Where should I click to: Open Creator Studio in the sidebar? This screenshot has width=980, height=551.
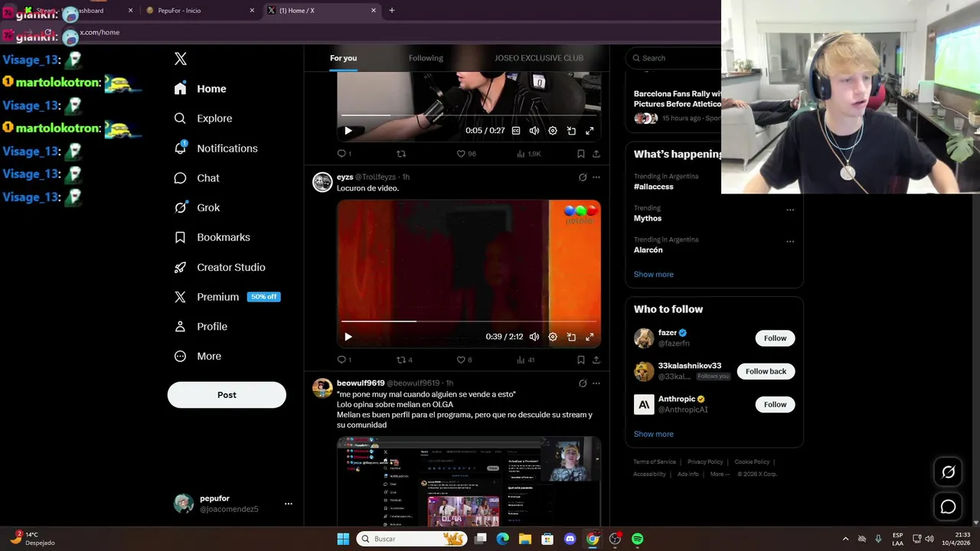[220, 267]
